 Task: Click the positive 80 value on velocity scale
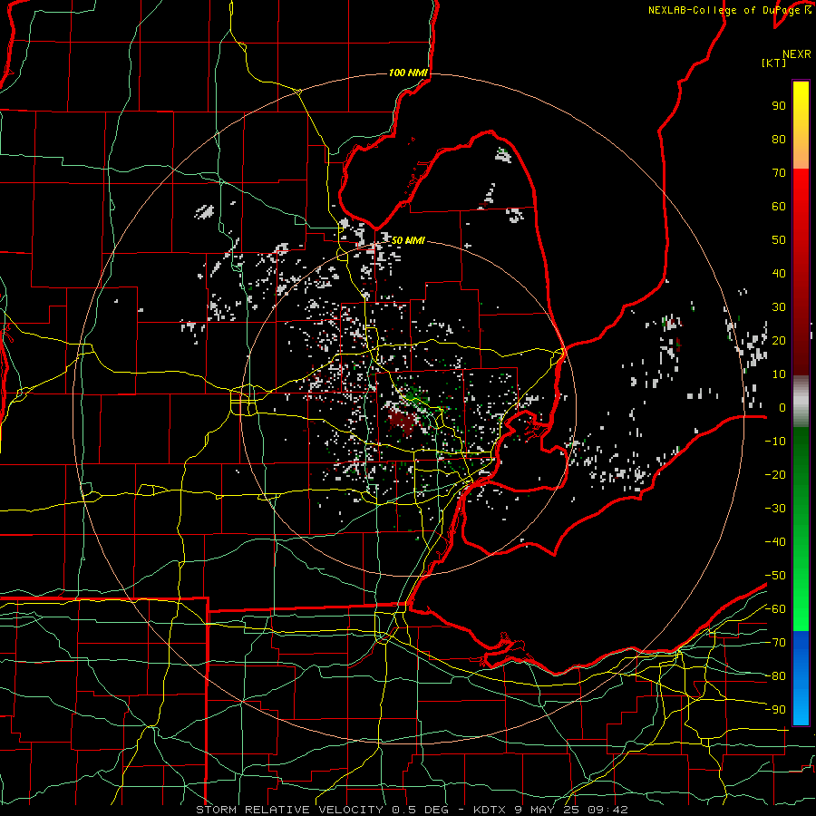coord(779,140)
